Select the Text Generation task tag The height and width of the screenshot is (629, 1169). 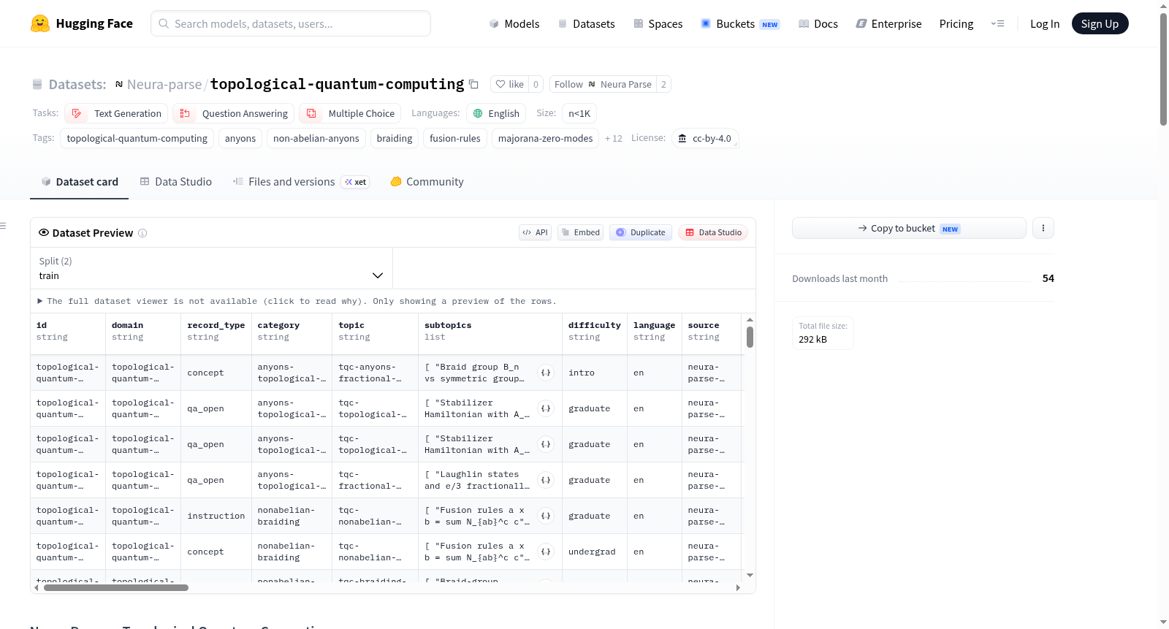117,113
